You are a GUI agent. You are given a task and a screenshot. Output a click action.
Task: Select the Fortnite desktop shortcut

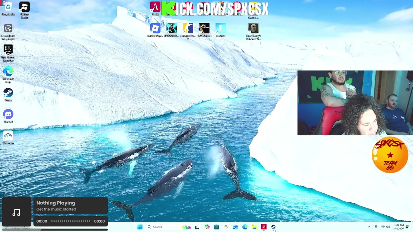pos(220,30)
